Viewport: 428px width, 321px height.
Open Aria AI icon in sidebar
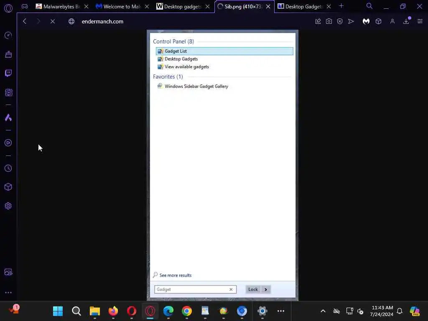8,117
